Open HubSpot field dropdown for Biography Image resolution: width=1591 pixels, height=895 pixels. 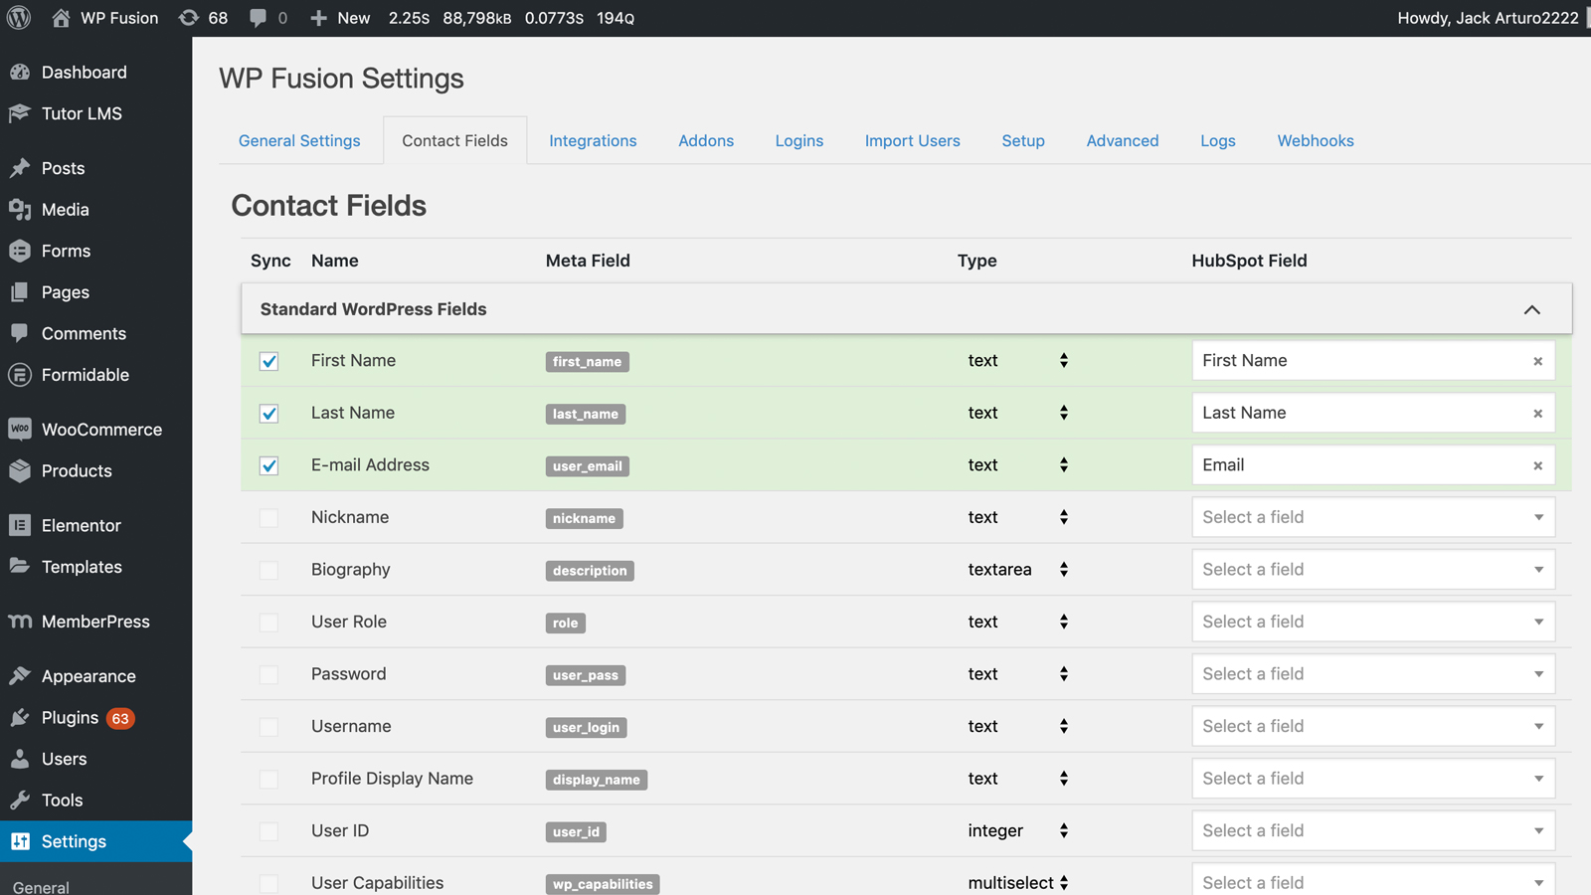(1372, 570)
